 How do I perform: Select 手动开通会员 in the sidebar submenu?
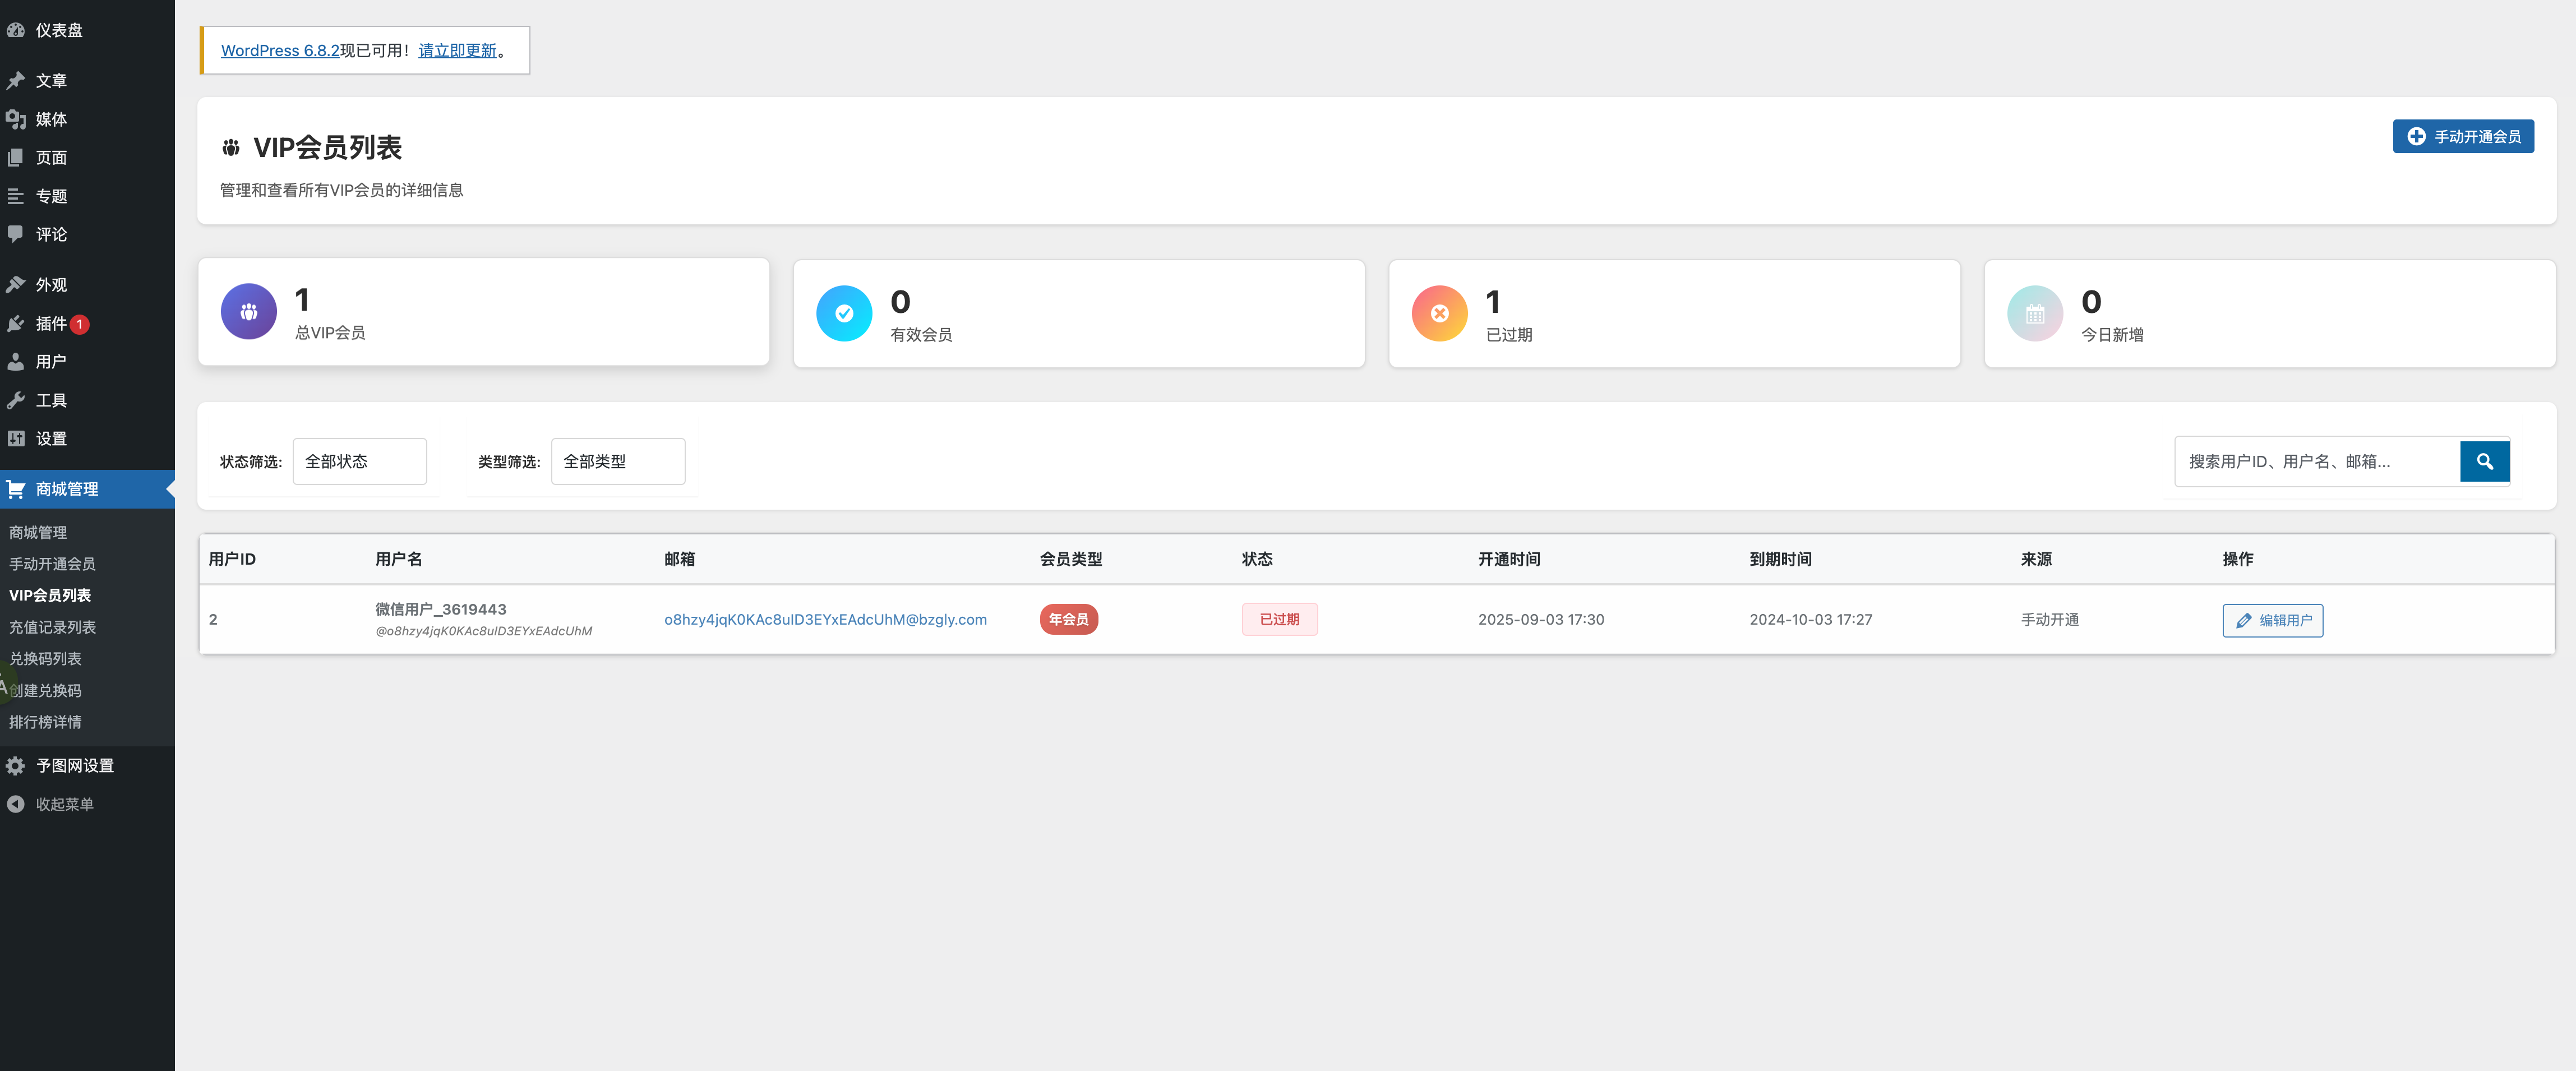click(x=52, y=564)
